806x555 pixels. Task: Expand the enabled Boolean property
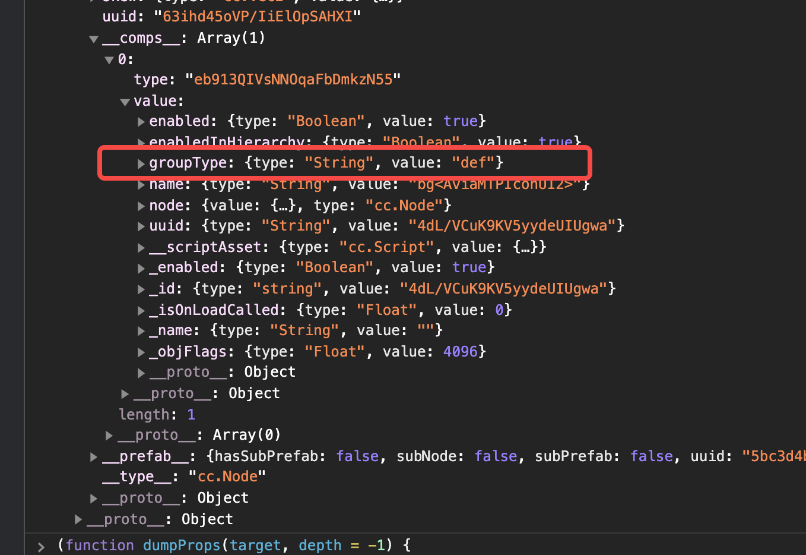141,121
